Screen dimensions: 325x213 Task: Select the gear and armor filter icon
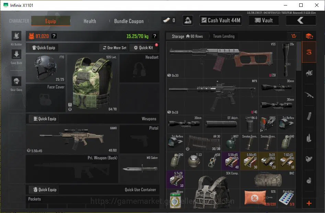coord(309,73)
